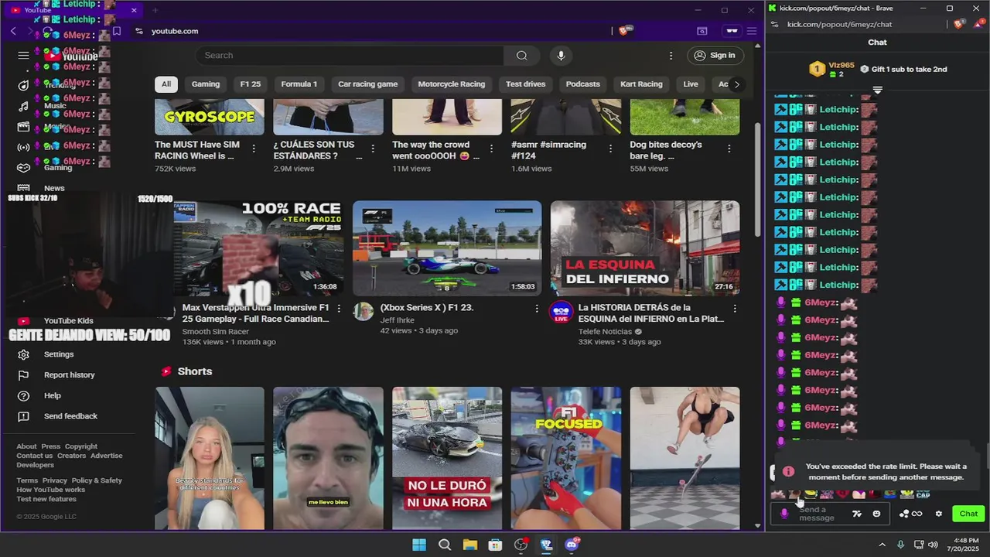Click the Send feedback icon

point(23,416)
